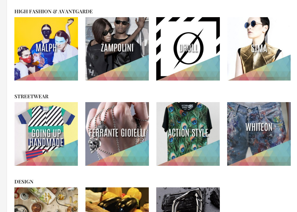297x212 pixels.
Task: Click the WHITEON title text
Action: 259,127
